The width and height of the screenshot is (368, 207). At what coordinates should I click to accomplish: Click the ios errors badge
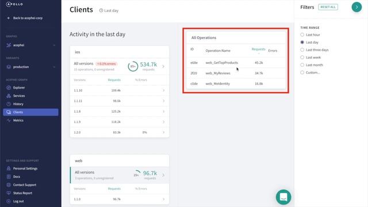coord(106,64)
